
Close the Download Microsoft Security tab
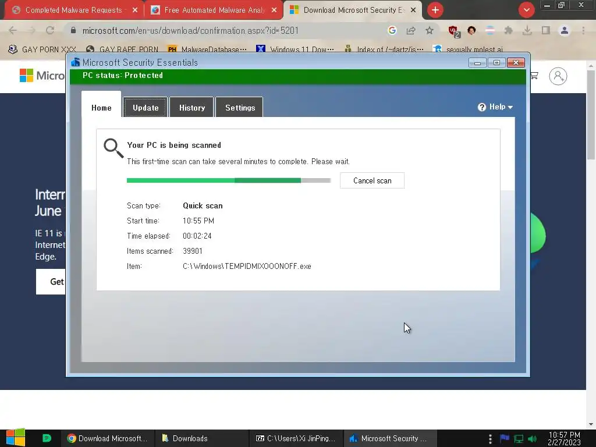tap(413, 10)
